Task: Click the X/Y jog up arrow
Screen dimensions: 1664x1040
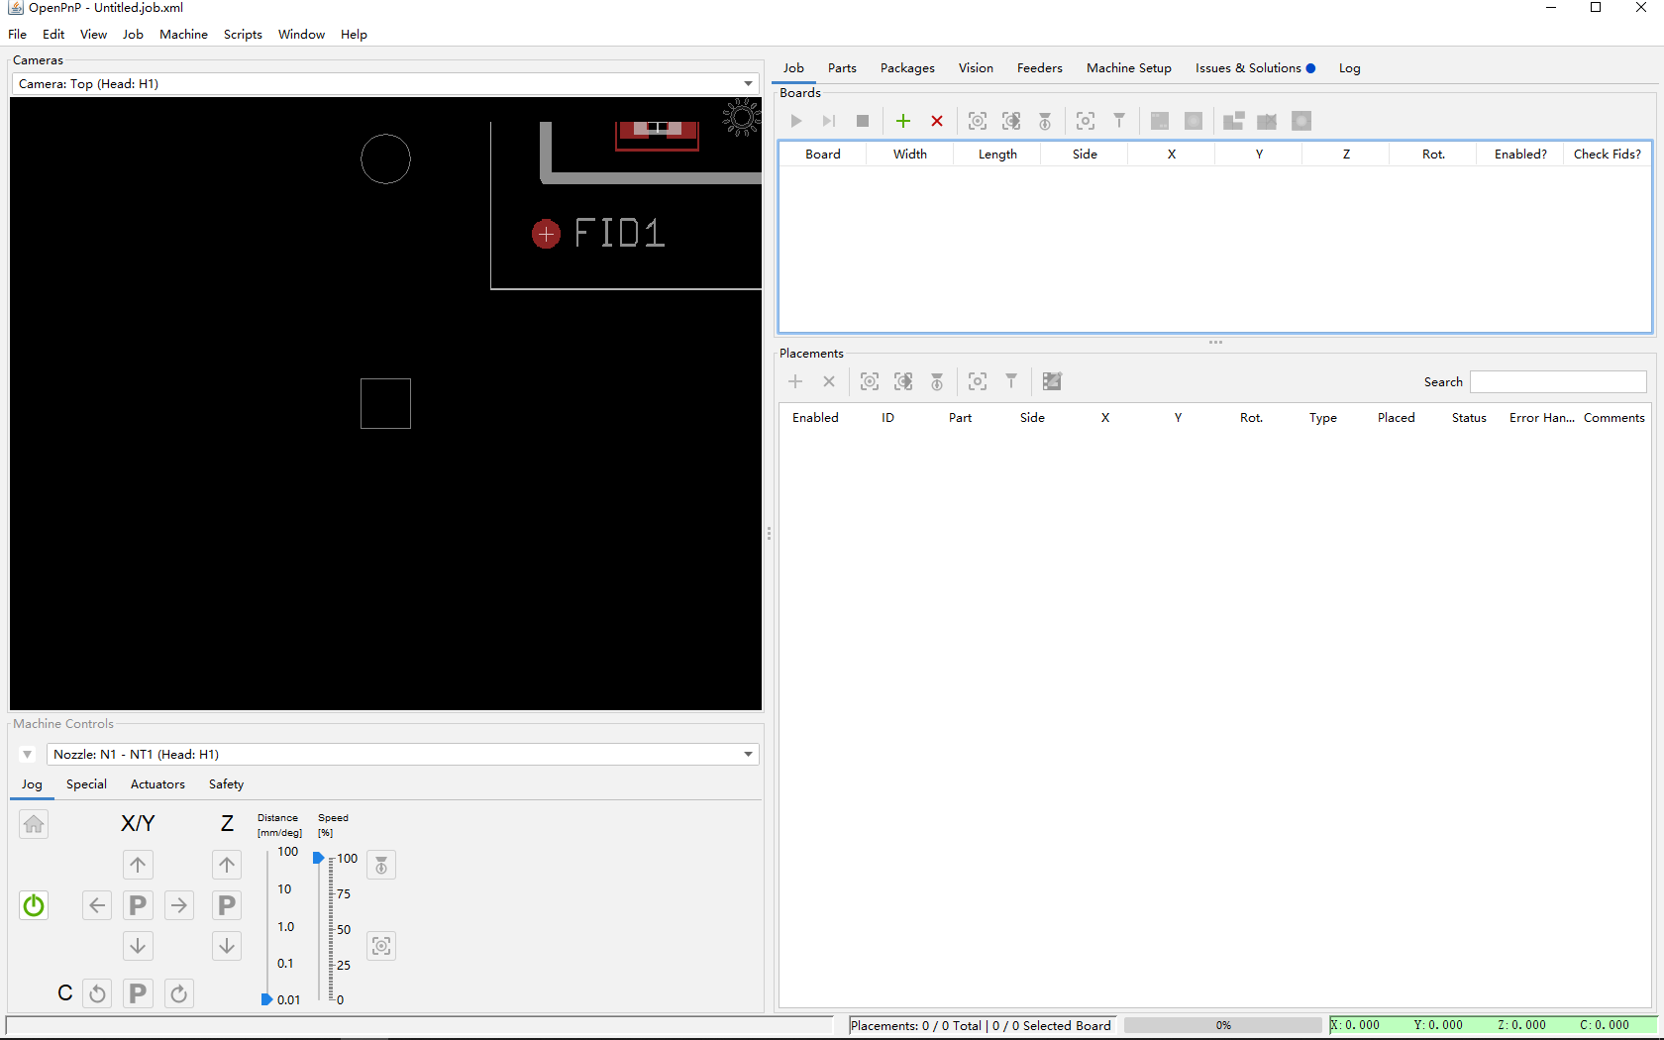Action: point(138,865)
